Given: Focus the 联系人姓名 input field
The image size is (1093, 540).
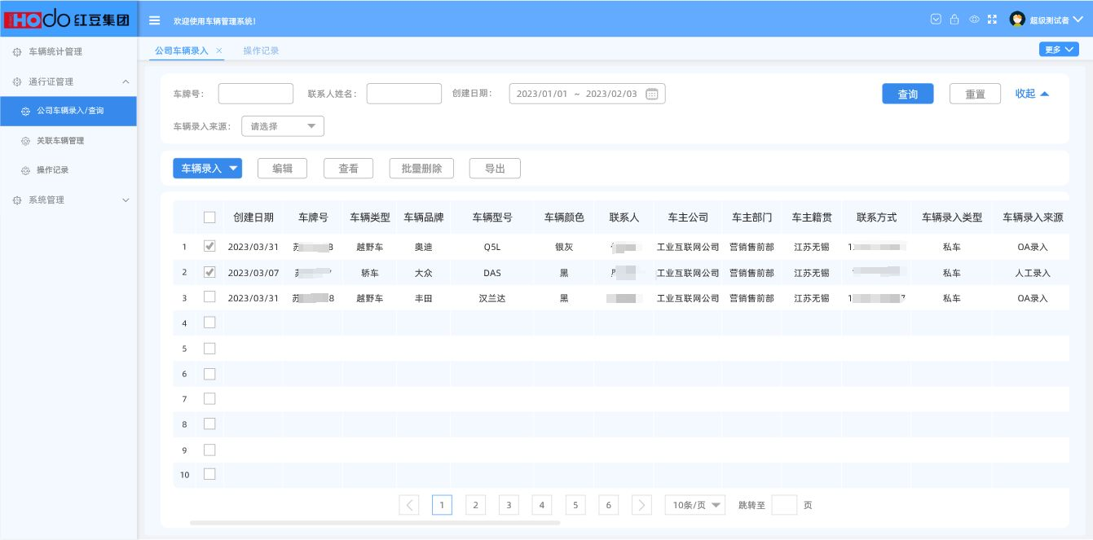Looking at the screenshot, I should 404,94.
